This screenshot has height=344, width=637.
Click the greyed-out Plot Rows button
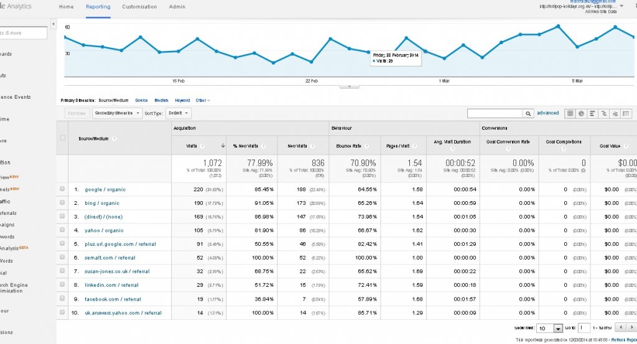click(77, 113)
